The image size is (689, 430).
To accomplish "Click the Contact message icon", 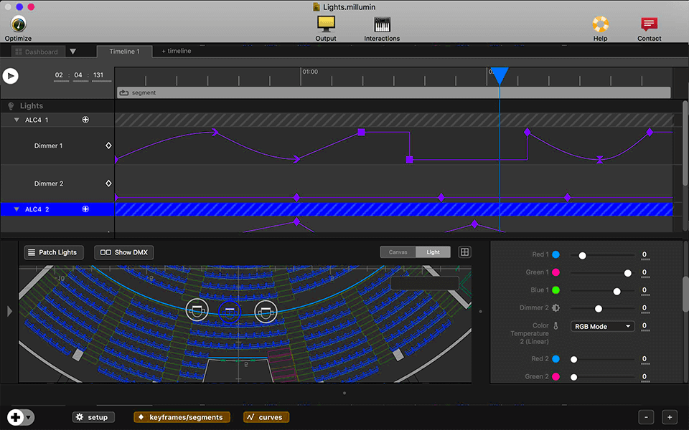I will 649,24.
